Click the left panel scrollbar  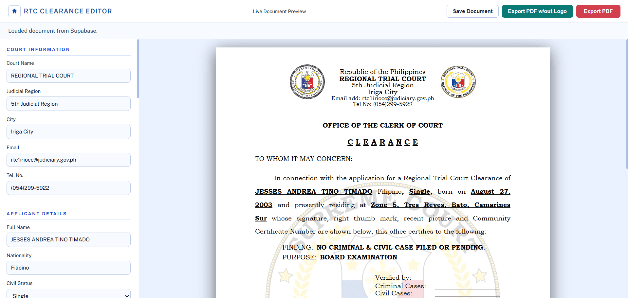click(138, 69)
